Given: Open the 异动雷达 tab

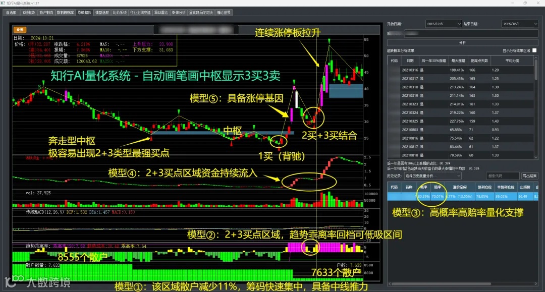Looking at the screenshot, I should coord(161,13).
